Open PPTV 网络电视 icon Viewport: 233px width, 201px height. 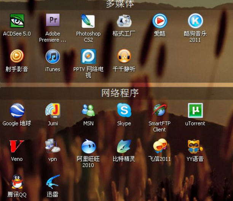click(x=88, y=56)
